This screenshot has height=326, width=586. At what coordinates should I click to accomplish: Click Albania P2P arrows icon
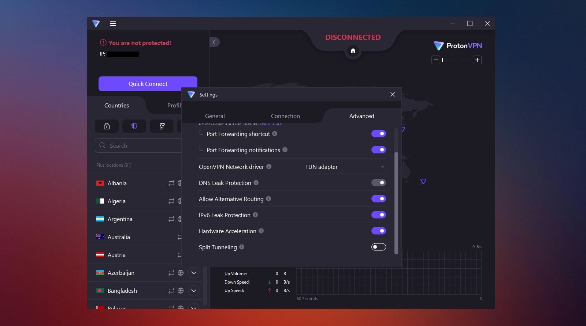pos(171,183)
